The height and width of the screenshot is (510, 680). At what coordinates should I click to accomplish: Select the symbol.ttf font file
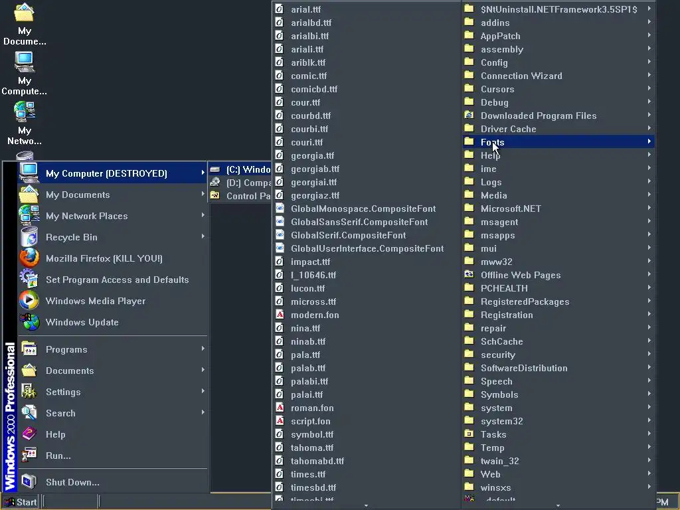point(367,434)
